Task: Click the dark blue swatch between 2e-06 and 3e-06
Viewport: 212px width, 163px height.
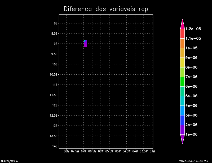Action: click(182, 120)
